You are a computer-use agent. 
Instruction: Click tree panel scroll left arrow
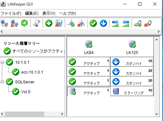click(x=2, y=114)
